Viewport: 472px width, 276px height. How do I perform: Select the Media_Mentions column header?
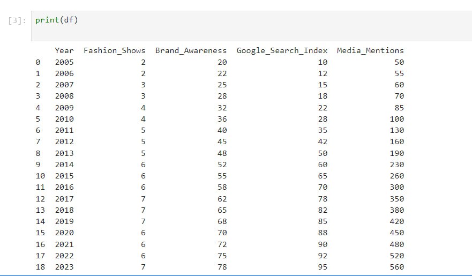tap(370, 50)
